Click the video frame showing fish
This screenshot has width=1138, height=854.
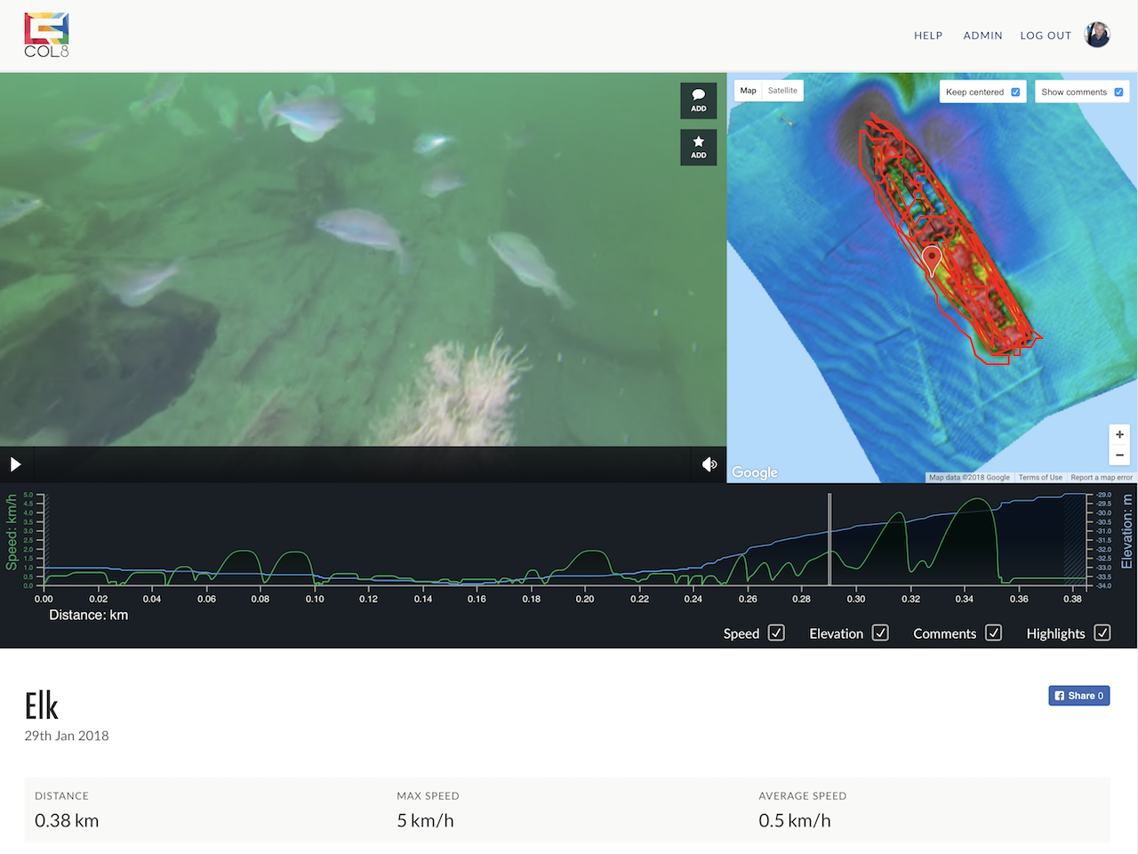pos(363,260)
